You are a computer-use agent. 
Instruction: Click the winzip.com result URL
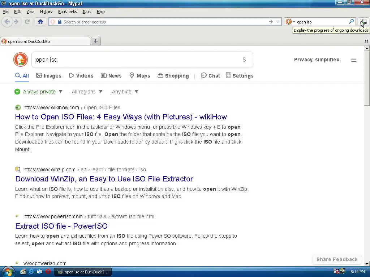tap(85, 170)
